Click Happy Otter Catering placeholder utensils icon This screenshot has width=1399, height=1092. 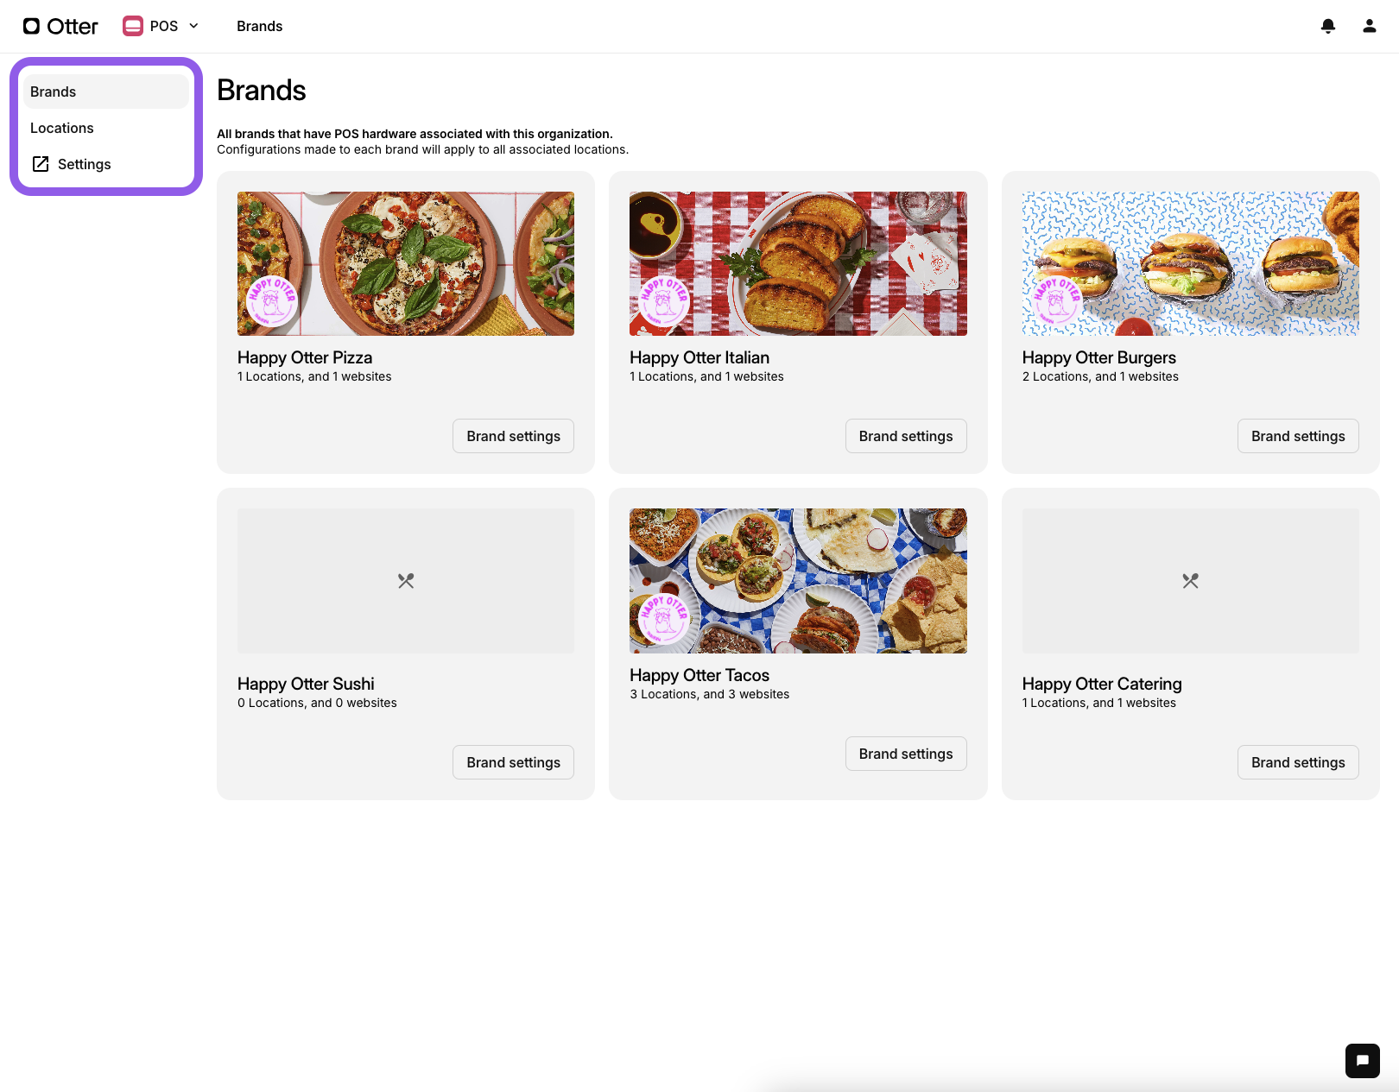1190,581
